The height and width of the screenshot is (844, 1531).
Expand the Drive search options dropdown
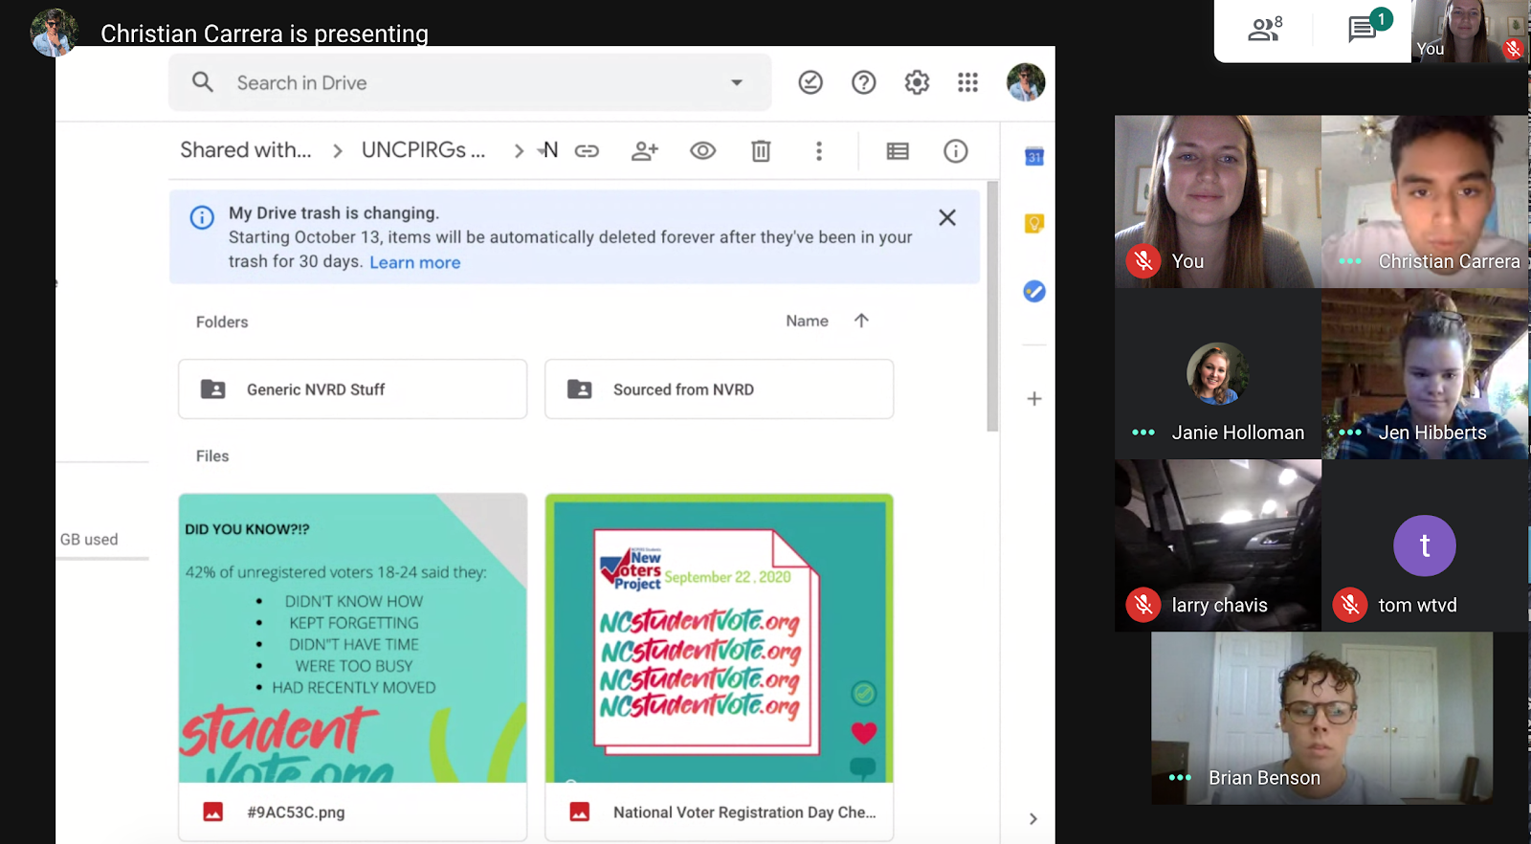coord(737,82)
